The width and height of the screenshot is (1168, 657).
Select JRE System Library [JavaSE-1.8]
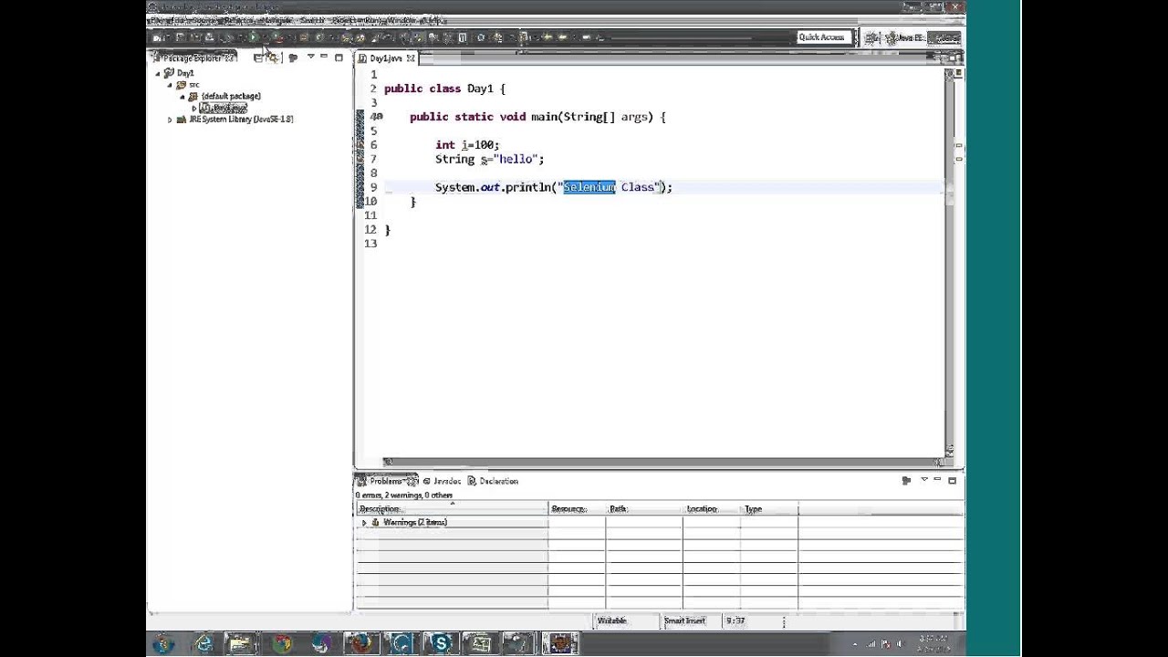[x=241, y=120]
